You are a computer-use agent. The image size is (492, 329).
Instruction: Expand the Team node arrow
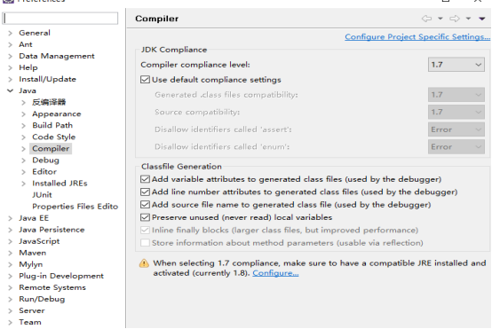(x=11, y=323)
